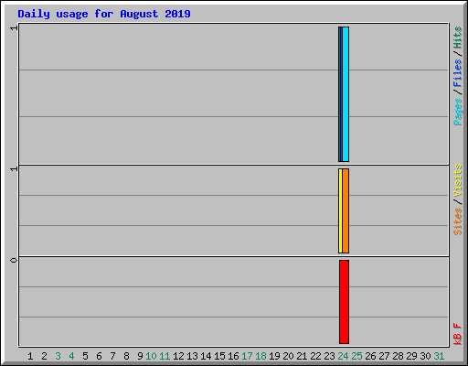468x366 pixels.
Task: Click the red KB F bar for day 24
Action: point(345,302)
